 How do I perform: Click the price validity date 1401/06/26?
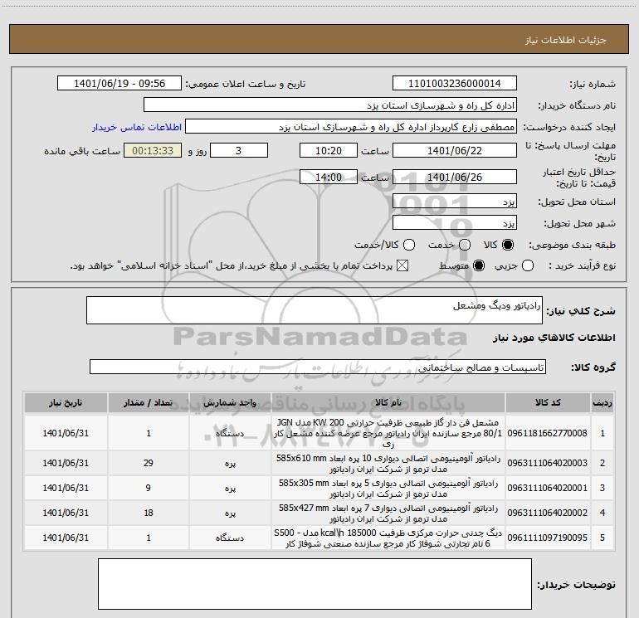[455, 178]
